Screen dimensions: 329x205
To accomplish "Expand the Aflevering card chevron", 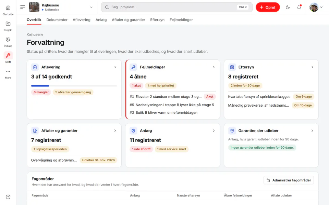I will 115,67.
